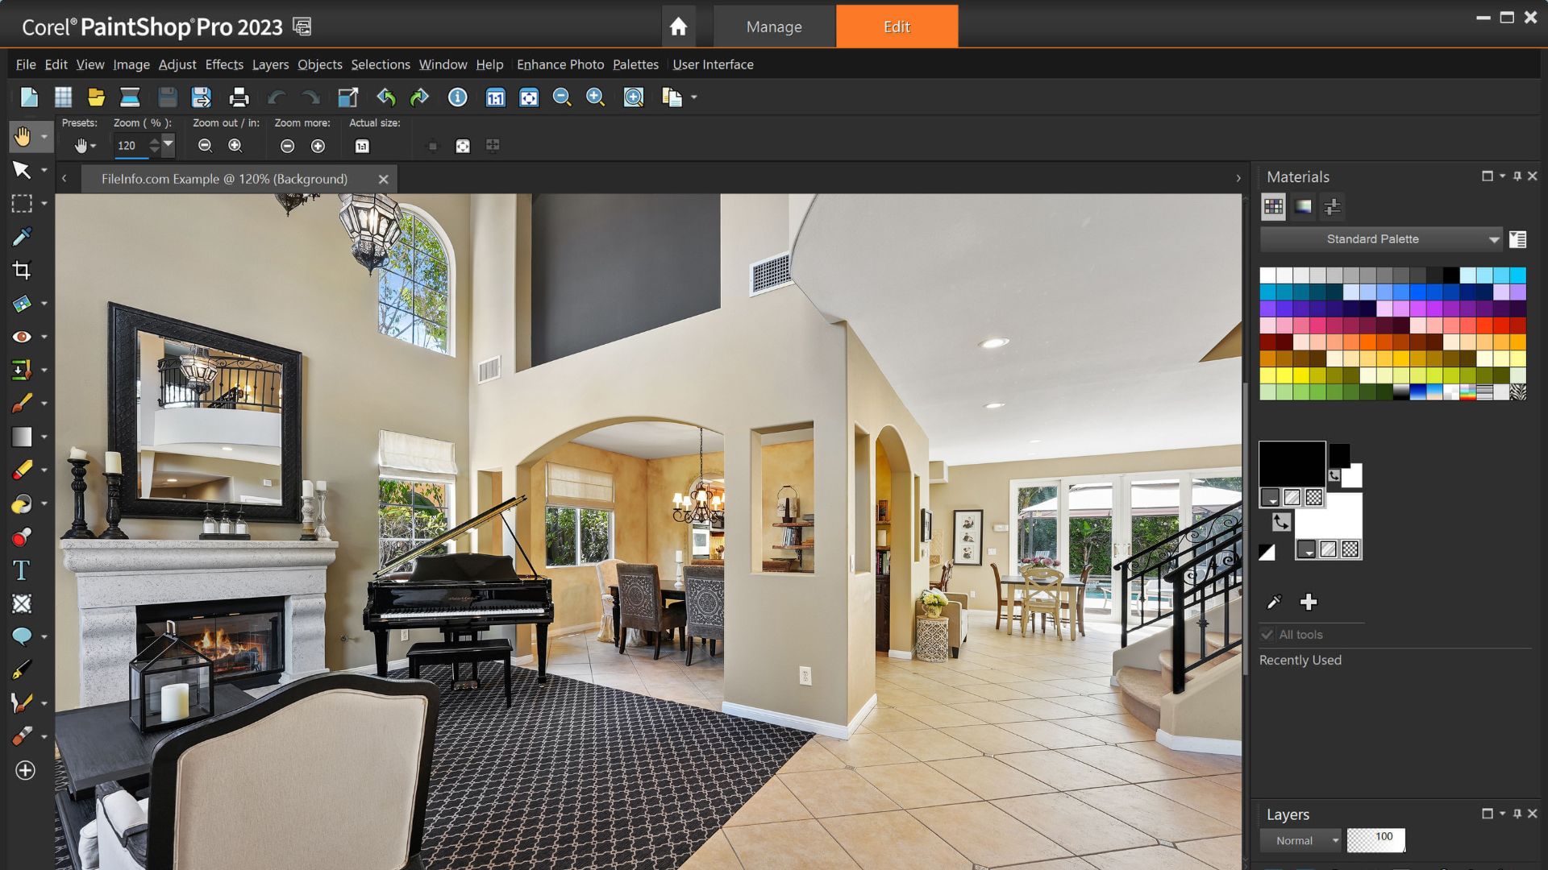Screen dimensions: 1548x870
Task: Click the Home button
Action: [680, 27]
